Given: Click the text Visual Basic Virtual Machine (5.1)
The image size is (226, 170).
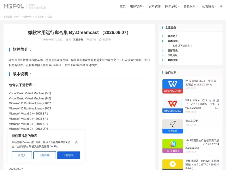Looking at the screenshot, I should (x=30, y=93).
